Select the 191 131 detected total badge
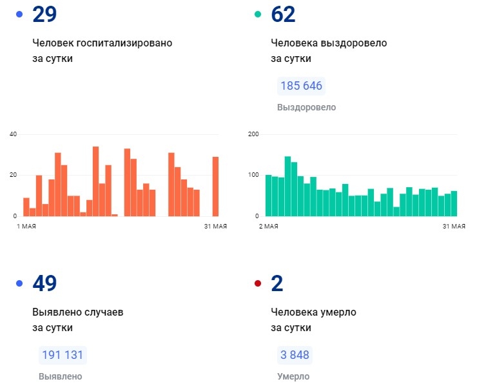Image resolution: width=477 pixels, height=386 pixels. coord(63,355)
